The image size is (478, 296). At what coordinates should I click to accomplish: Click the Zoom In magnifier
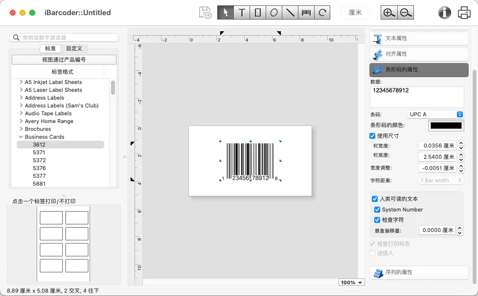389,13
